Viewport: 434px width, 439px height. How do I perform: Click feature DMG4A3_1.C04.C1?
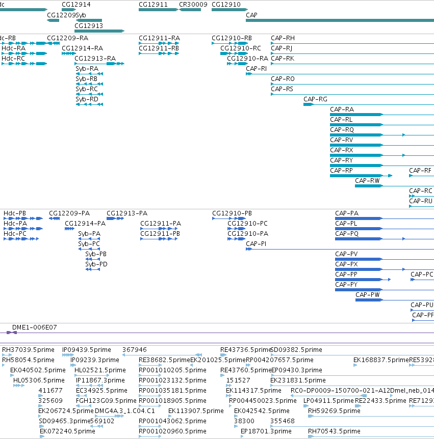click(x=109, y=416)
